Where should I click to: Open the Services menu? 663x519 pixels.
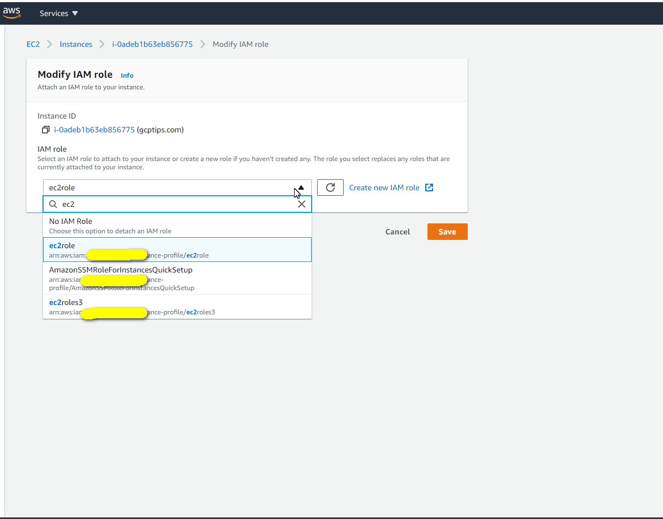[x=54, y=13]
